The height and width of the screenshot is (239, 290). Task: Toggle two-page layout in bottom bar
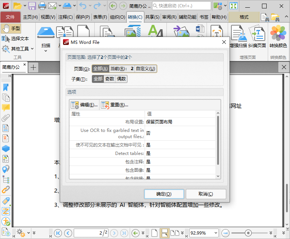tap(175, 233)
